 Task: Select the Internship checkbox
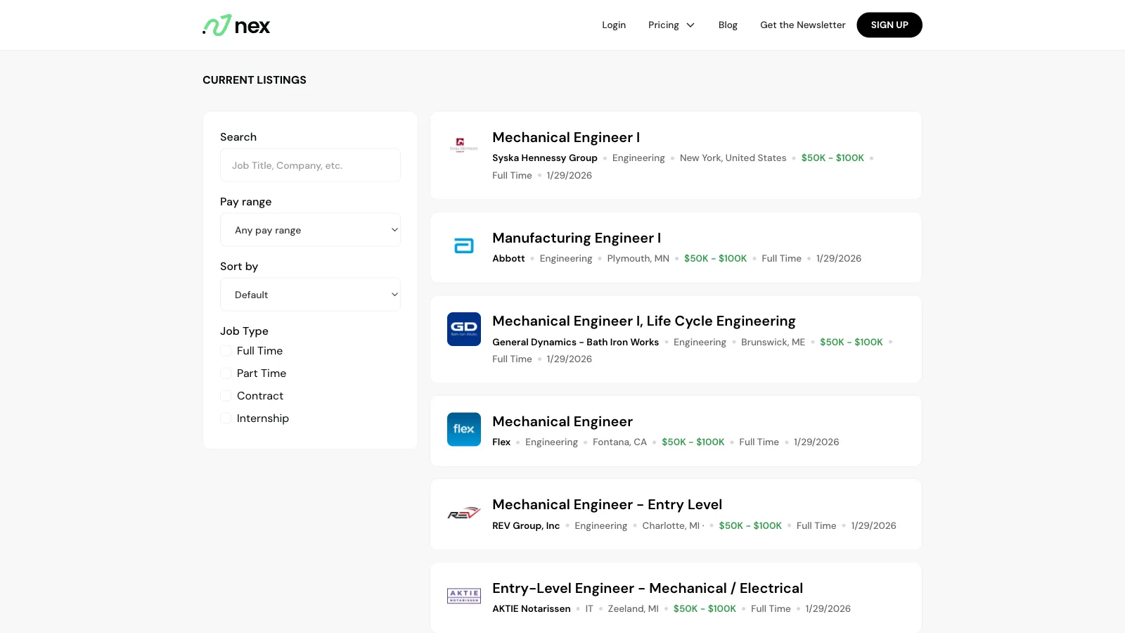226,418
